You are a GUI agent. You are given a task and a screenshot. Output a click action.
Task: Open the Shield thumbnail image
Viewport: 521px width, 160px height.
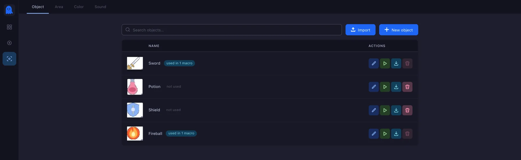[x=135, y=110]
